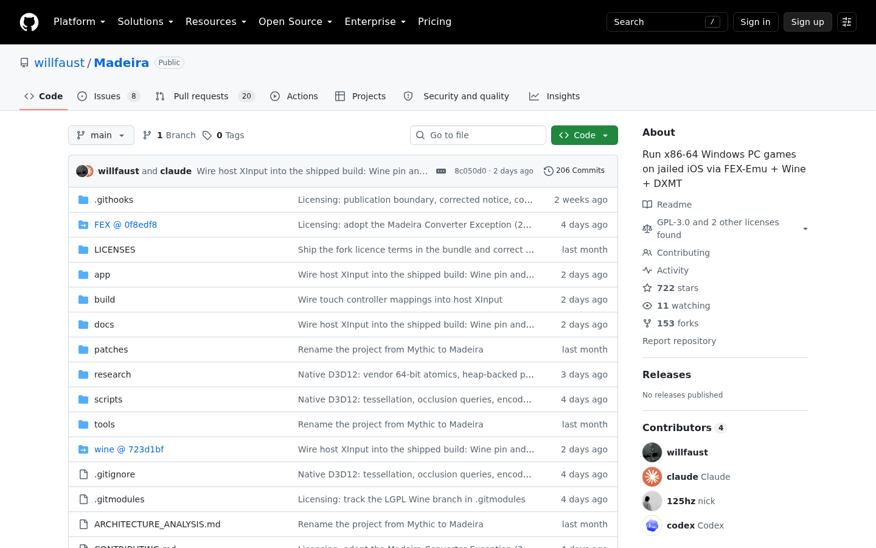Viewport: 876px width, 548px height.
Task: Click the repository icon beside willfaust
Action: tap(24, 63)
